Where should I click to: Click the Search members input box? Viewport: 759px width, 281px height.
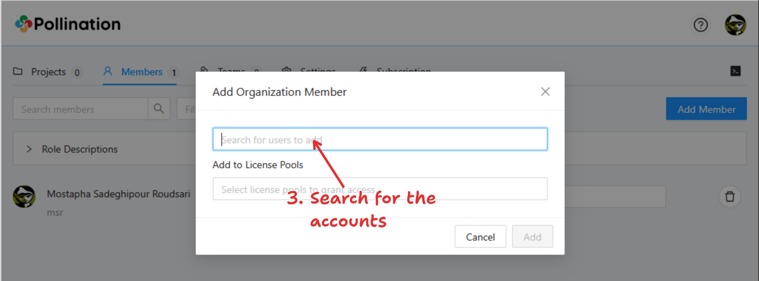click(81, 109)
